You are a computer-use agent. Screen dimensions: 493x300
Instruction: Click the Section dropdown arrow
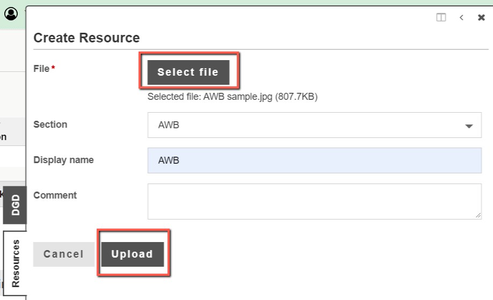469,126
